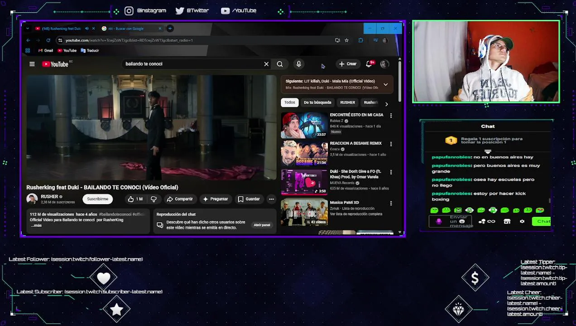Close the Rusherking YouTube tab
The height and width of the screenshot is (326, 576).
(x=94, y=29)
